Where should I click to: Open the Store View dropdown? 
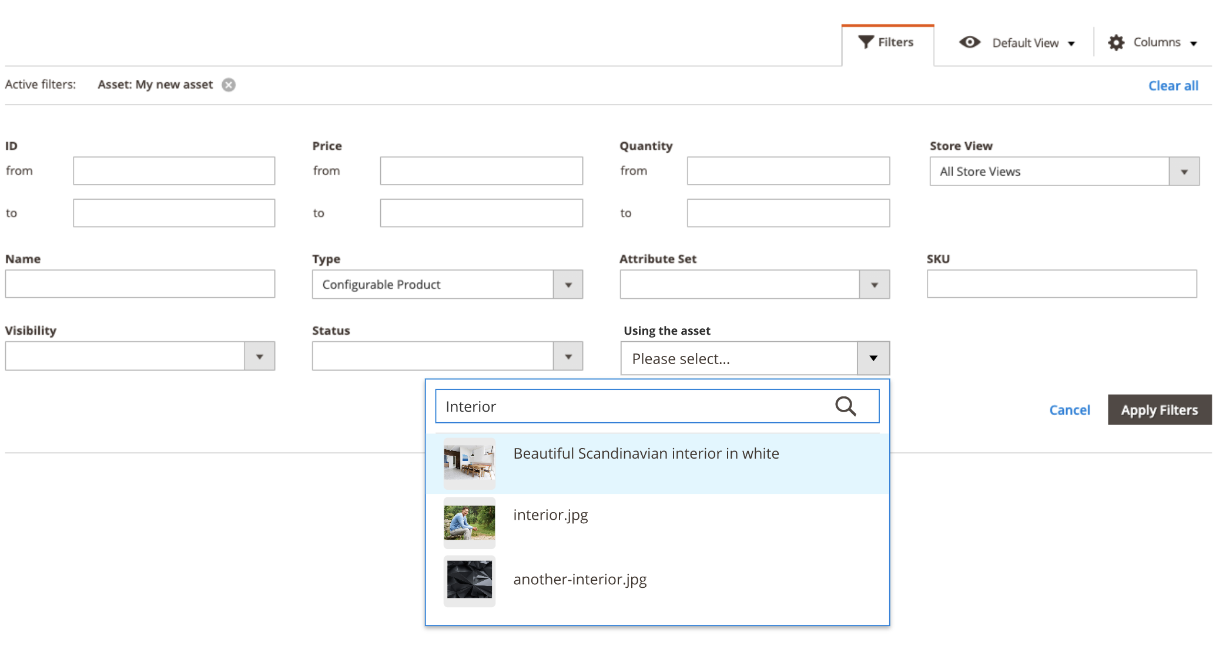(x=1184, y=171)
